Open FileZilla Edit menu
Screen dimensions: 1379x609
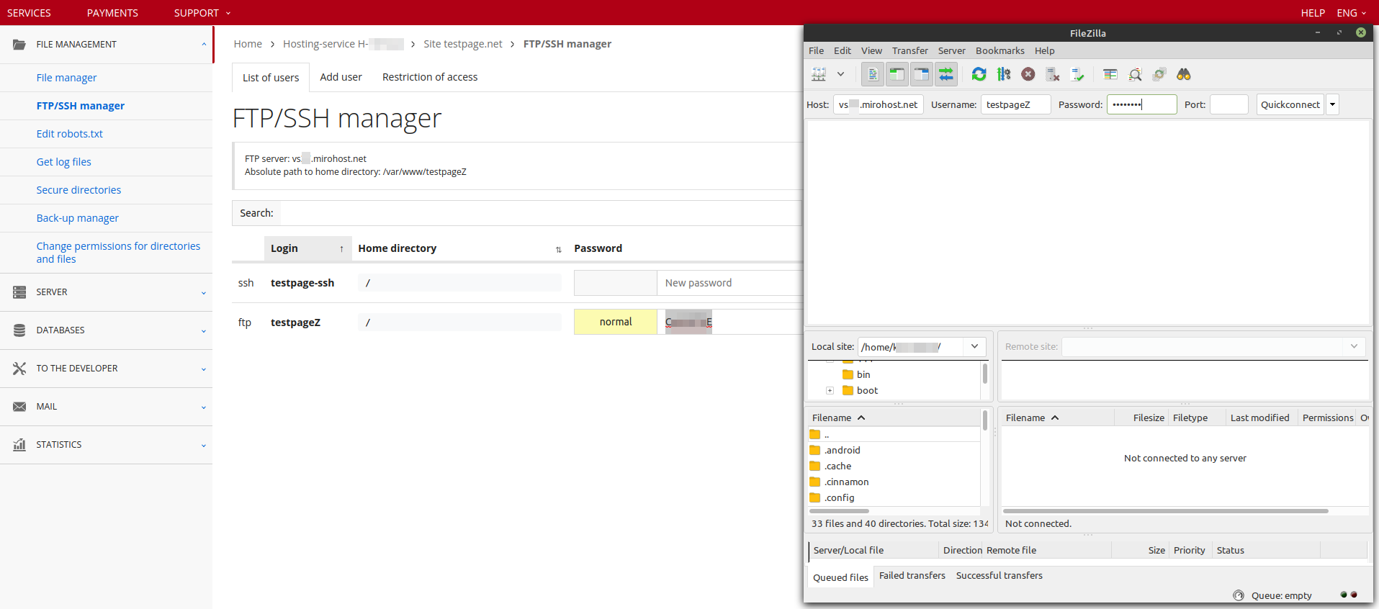842,50
